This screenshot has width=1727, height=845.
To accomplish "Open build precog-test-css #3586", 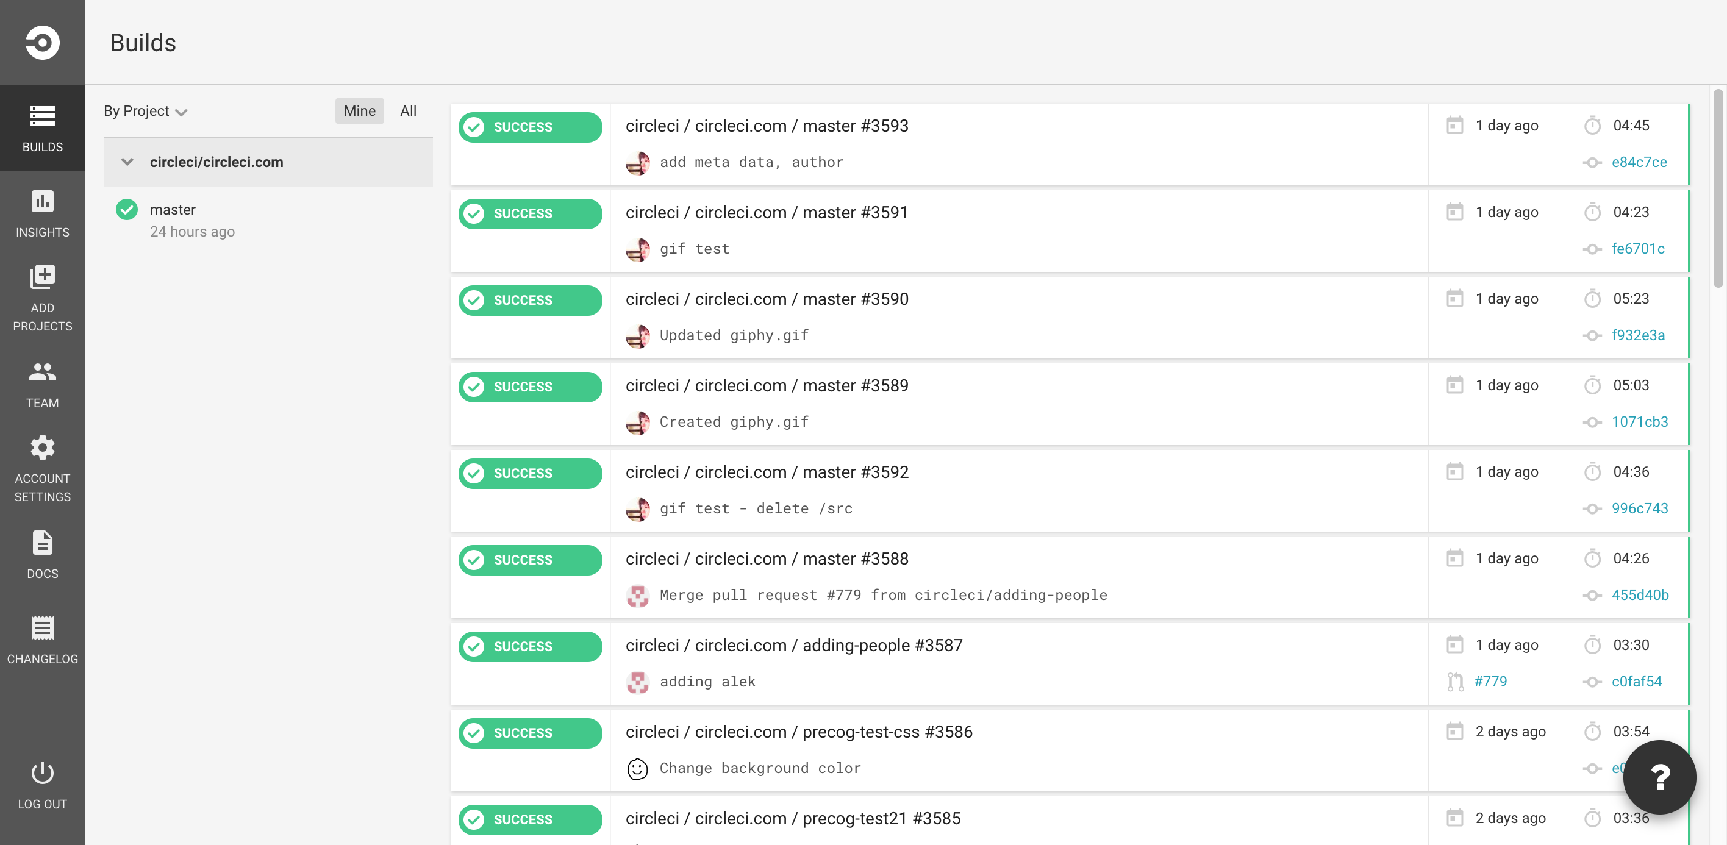I will click(798, 732).
